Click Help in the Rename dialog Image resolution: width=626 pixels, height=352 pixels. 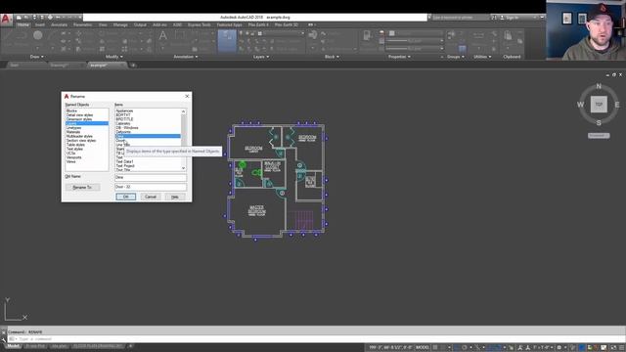pyautogui.click(x=175, y=197)
